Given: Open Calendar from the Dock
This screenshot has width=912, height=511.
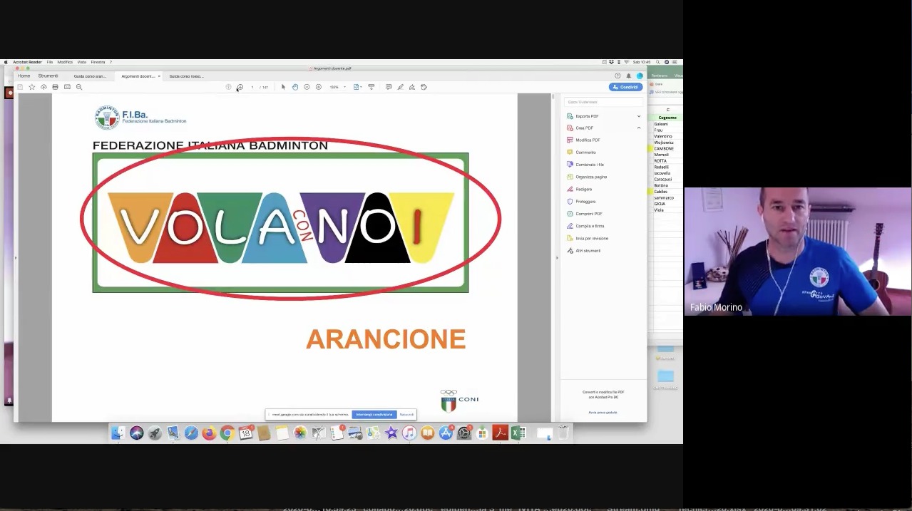Looking at the screenshot, I should pos(246,433).
